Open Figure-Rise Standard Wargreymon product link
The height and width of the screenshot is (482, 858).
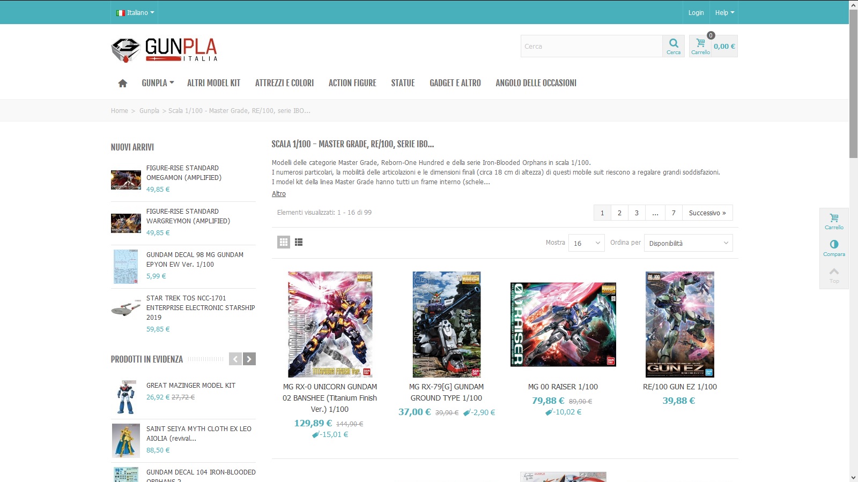(188, 216)
